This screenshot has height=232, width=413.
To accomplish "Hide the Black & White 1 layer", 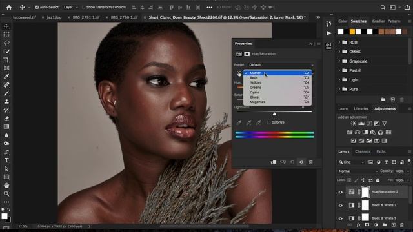I will click(x=341, y=218).
